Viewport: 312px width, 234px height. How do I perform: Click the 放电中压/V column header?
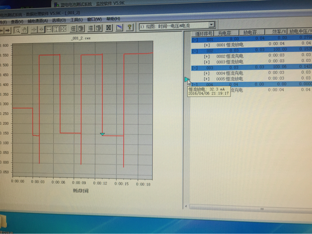(x=300, y=31)
